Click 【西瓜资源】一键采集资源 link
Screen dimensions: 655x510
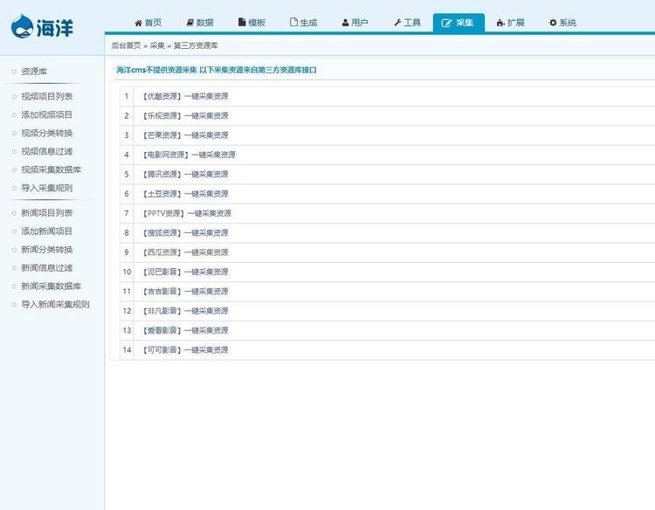click(185, 252)
